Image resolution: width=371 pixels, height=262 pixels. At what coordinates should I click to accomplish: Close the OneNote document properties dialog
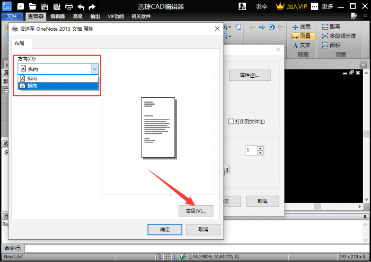click(x=217, y=29)
